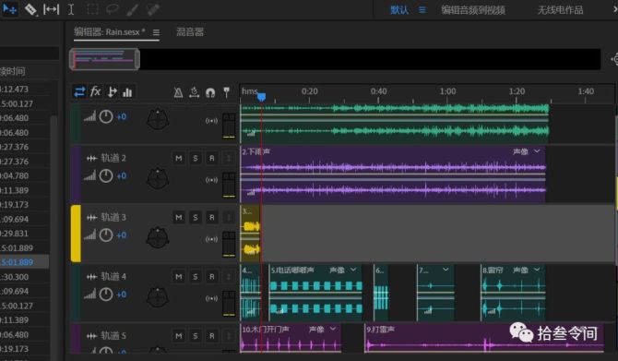
Task: Toggle snapping magnet icon
Action: pos(210,92)
